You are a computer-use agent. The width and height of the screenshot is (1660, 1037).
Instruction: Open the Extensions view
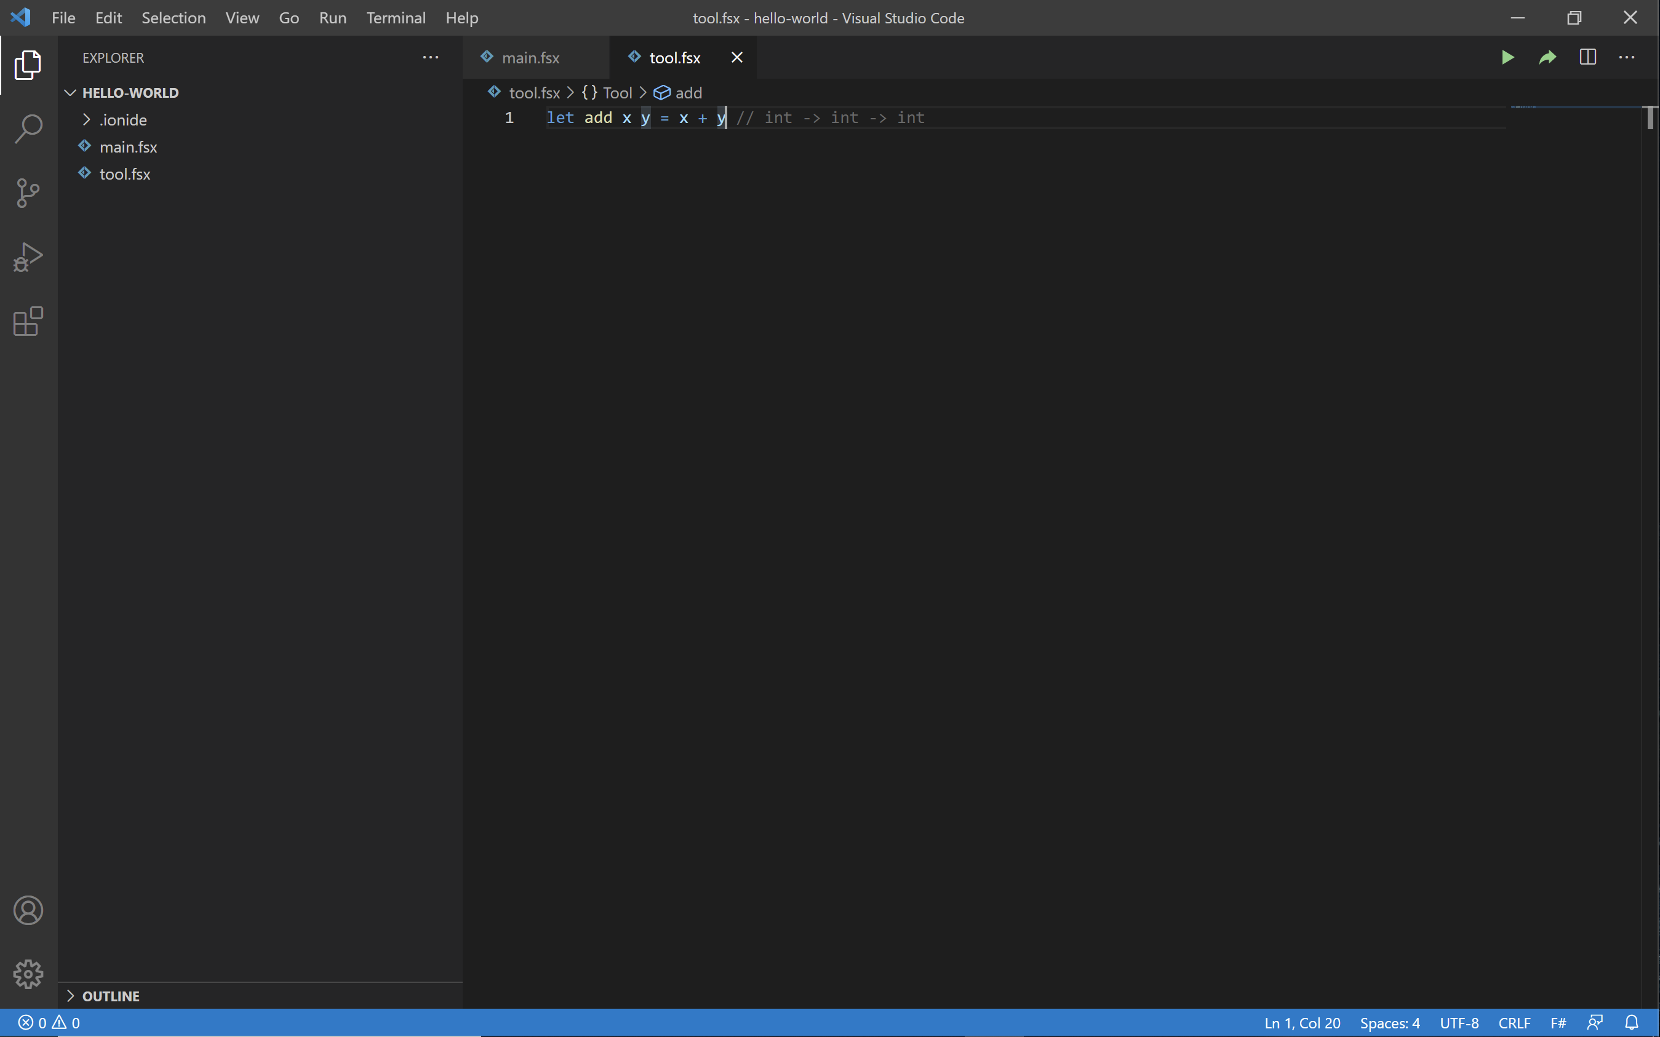pyautogui.click(x=28, y=321)
